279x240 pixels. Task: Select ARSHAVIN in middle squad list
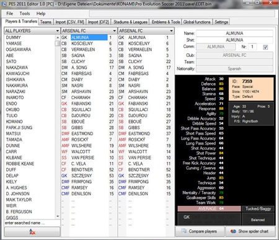81,92
